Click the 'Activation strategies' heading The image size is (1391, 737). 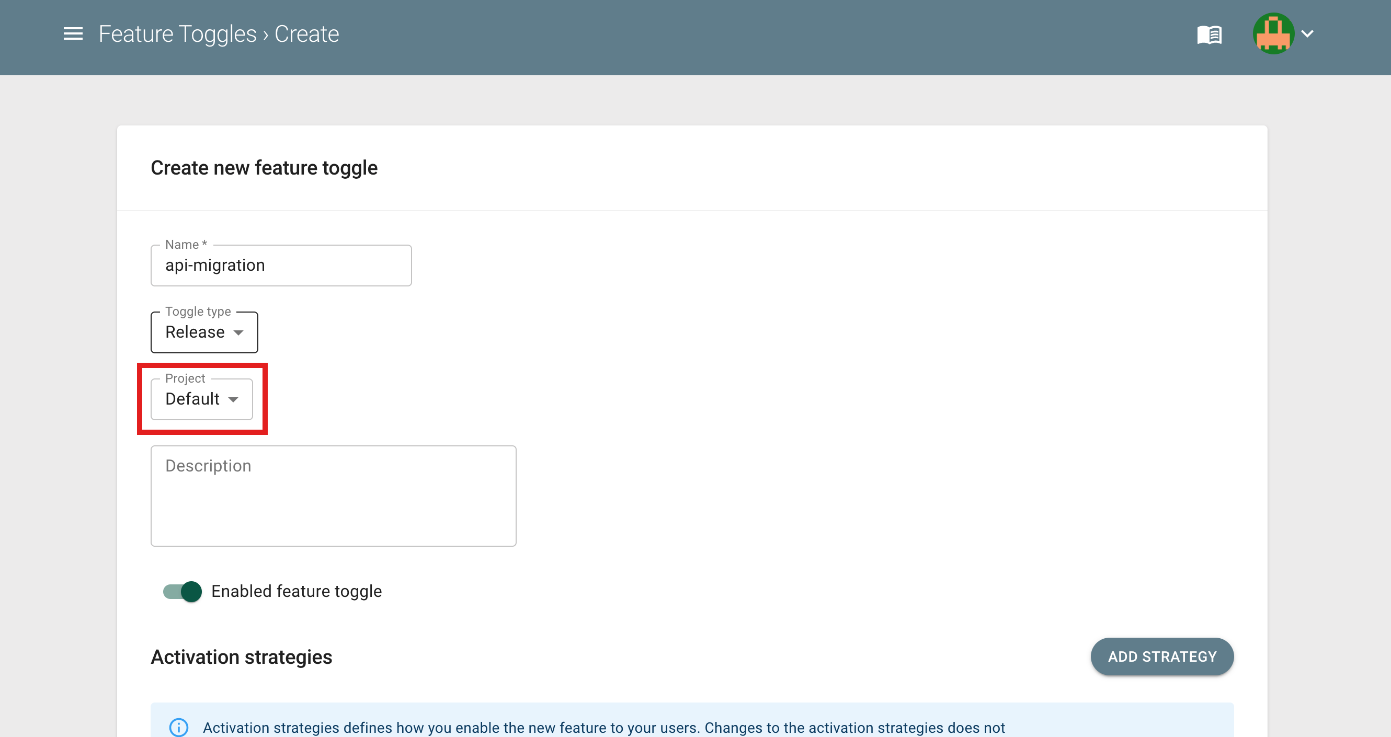[242, 657]
